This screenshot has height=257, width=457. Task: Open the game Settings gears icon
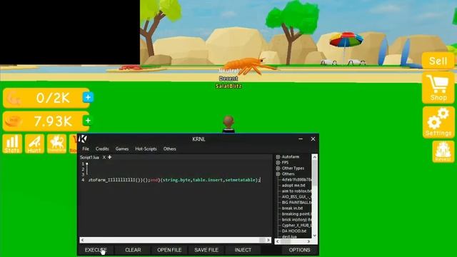pyautogui.click(x=438, y=122)
